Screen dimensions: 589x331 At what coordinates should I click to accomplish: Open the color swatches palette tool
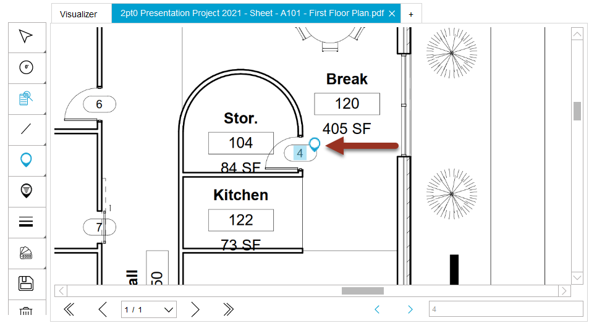pyautogui.click(x=26, y=253)
